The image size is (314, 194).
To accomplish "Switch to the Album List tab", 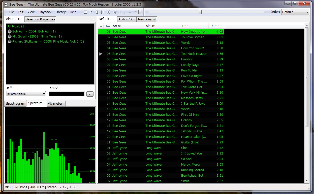I will click(x=14, y=19).
